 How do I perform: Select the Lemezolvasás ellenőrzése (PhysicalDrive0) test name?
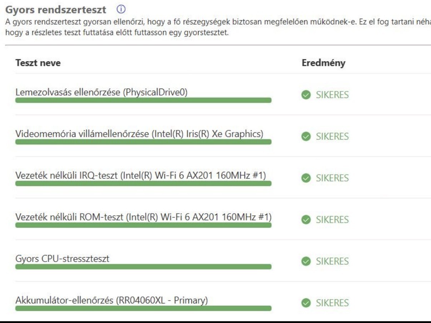101,92
